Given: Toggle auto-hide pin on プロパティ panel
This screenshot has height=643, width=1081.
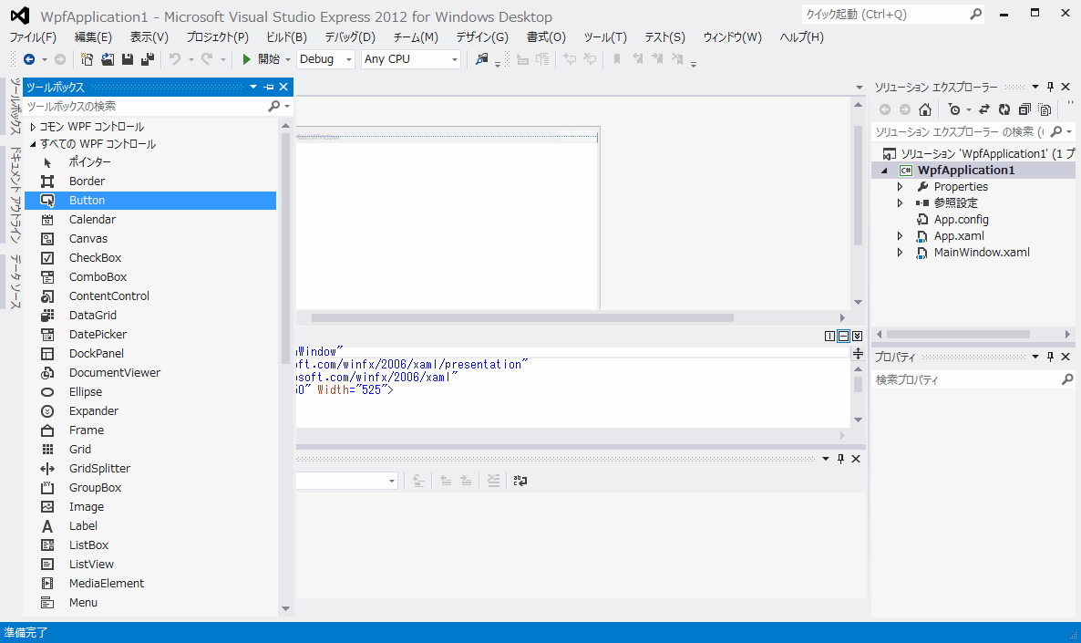Looking at the screenshot, I should tap(1050, 357).
